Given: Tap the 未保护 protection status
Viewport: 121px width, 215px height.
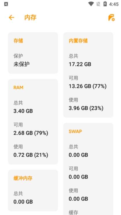Looking at the screenshot, I should click(x=21, y=64).
